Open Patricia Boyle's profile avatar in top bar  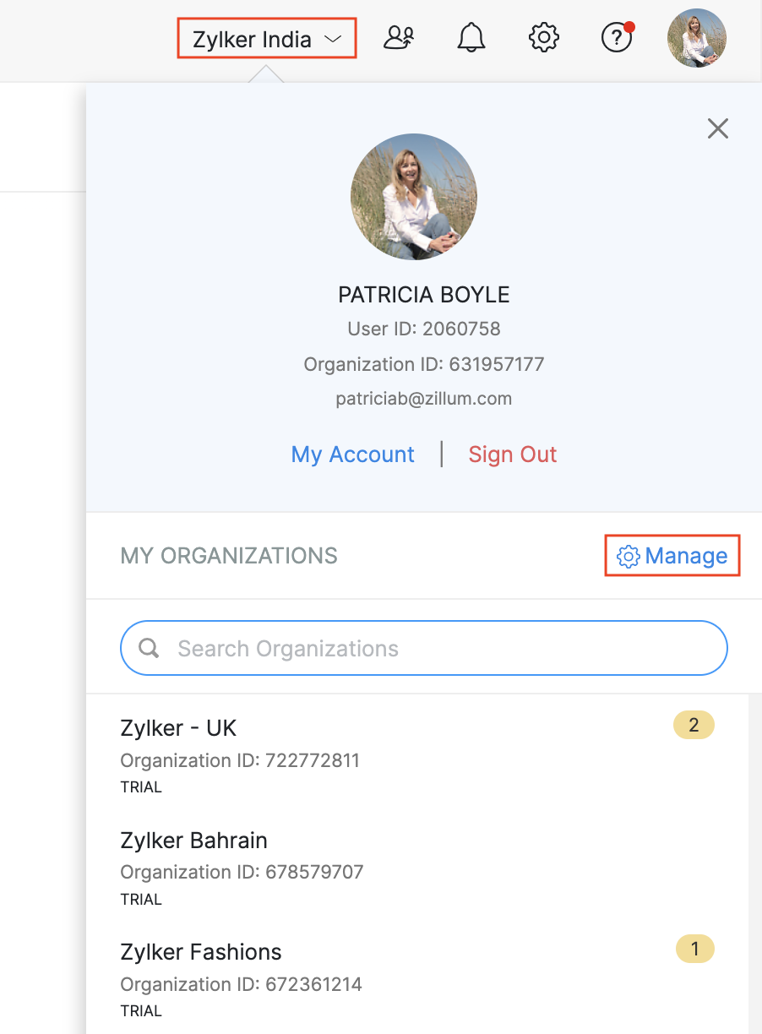coord(696,37)
